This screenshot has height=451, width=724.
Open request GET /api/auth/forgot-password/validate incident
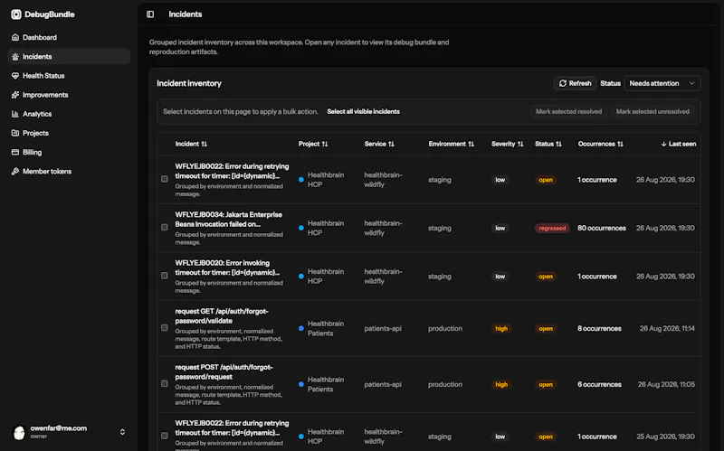222,316
